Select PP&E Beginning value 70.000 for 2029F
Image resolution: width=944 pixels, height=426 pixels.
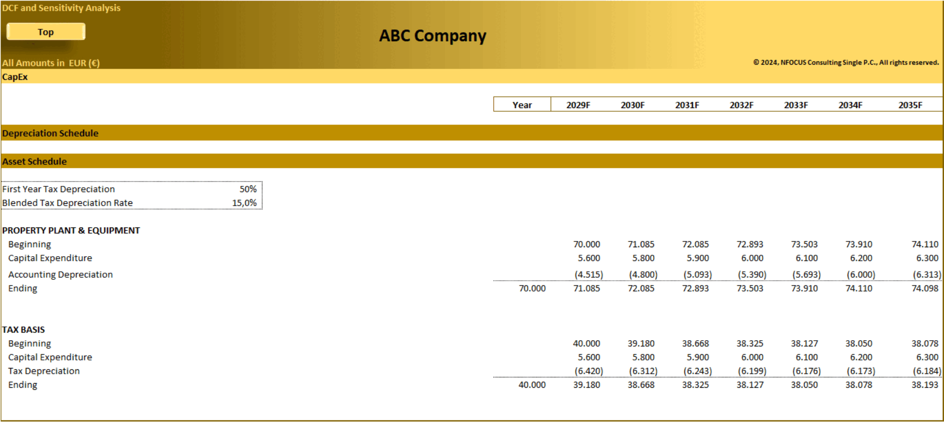[x=587, y=244]
